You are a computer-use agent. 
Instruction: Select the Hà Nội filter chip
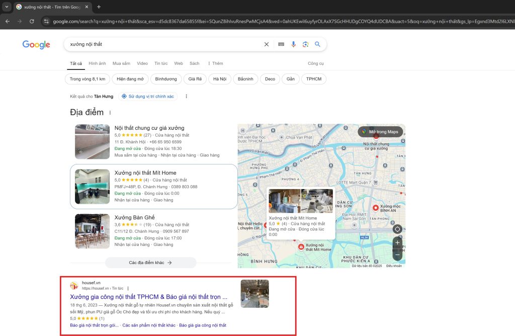click(x=220, y=79)
